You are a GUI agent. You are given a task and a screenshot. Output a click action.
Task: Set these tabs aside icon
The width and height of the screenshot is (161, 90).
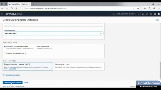tap(6, 4)
